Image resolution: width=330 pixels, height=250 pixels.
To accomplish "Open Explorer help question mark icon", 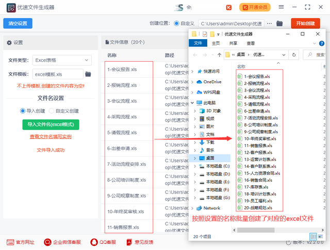I will 324,43.
